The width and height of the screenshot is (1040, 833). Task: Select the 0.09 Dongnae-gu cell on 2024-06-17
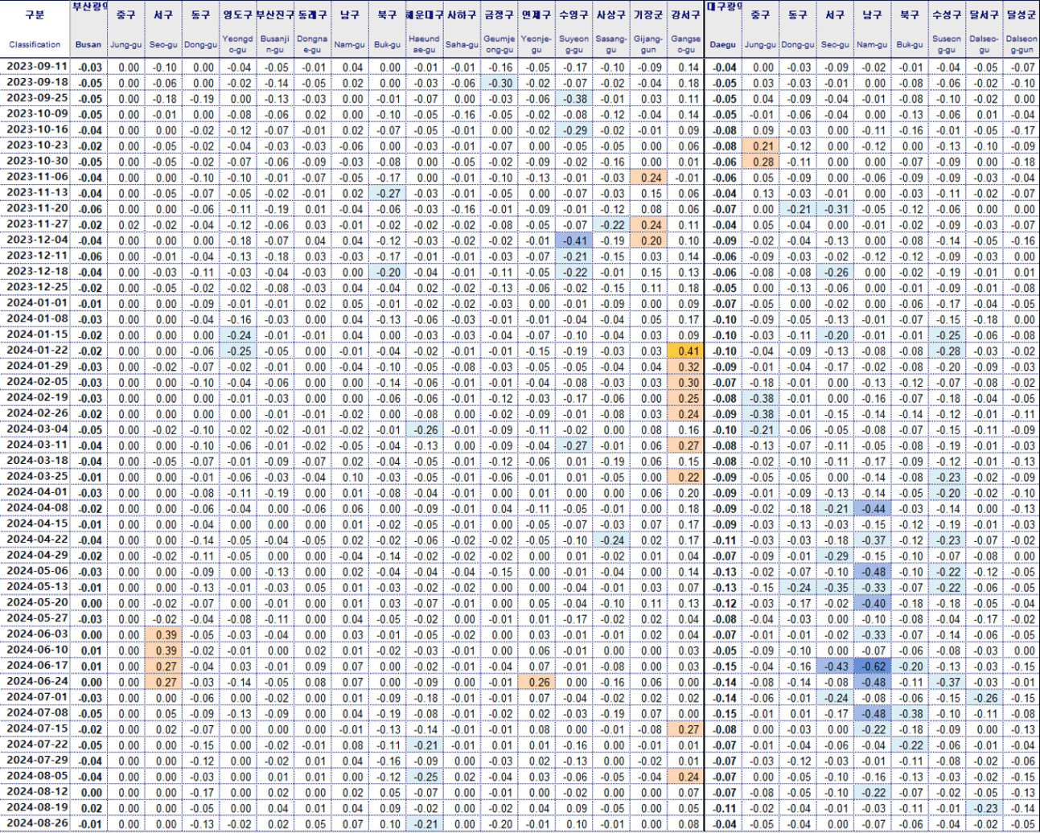(312, 667)
